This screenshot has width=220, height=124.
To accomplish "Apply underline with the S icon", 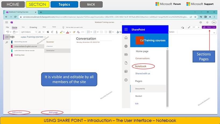I will click(x=56, y=32).
